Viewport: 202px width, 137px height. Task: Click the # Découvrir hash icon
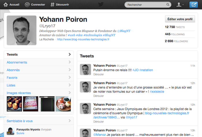click(x=52, y=5)
